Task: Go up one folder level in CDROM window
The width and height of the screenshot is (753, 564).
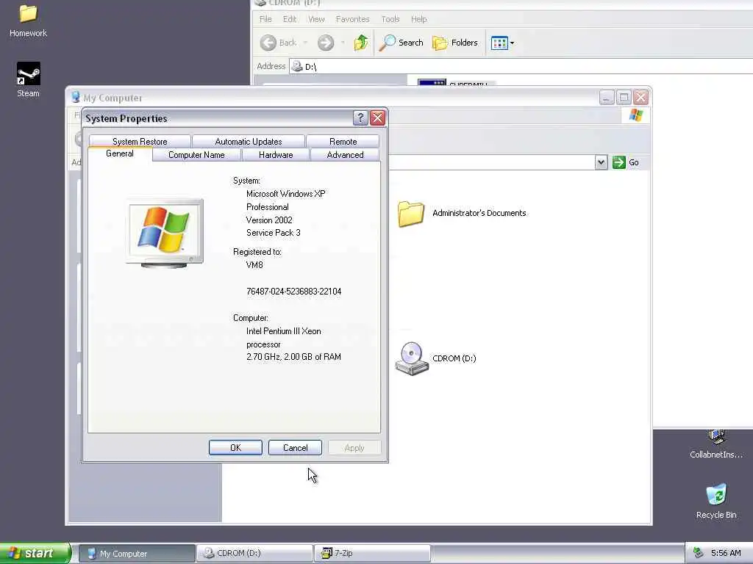Action: pyautogui.click(x=361, y=43)
